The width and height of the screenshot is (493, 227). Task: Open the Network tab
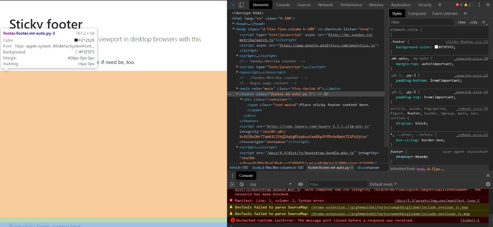coord(325,5)
